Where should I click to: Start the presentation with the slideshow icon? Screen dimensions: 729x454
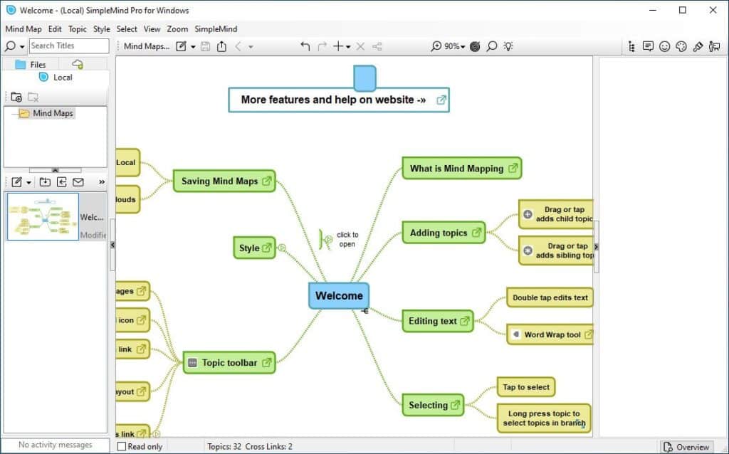click(x=715, y=46)
